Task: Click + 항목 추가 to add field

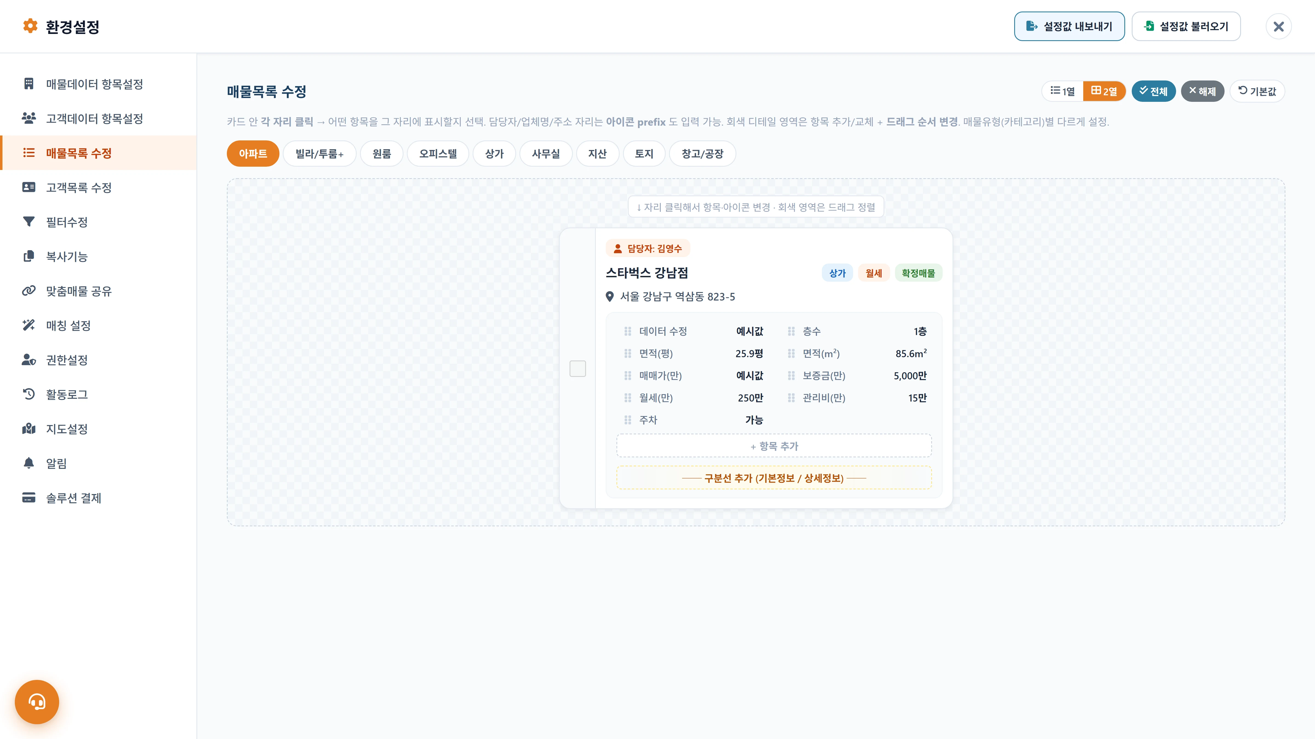Action: pos(774,446)
